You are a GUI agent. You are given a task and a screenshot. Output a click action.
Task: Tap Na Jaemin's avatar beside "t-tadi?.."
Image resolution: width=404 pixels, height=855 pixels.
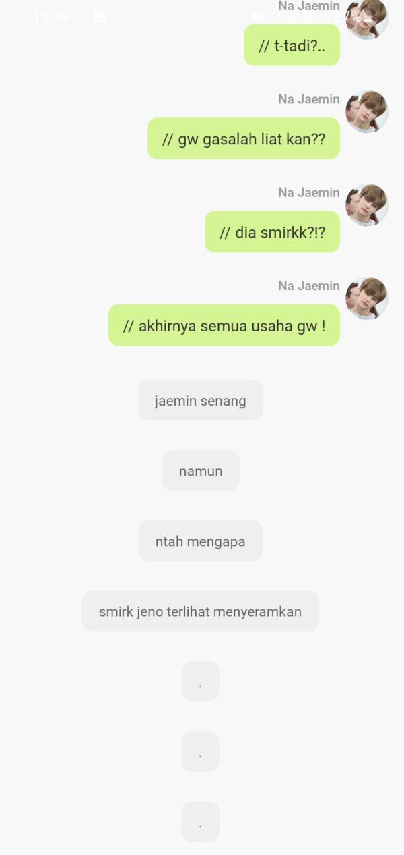point(367,18)
